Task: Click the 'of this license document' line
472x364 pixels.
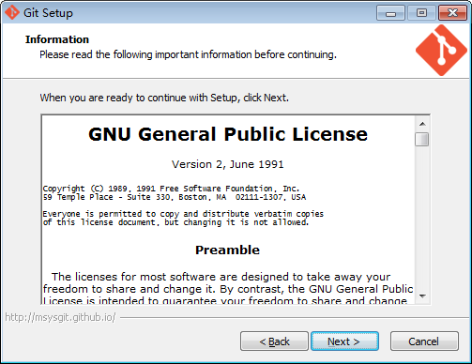Action: 175,222
